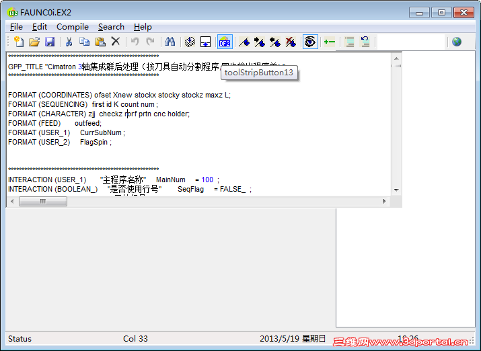Save the file with the floppy disk icon
The image size is (481, 351).
[50, 42]
